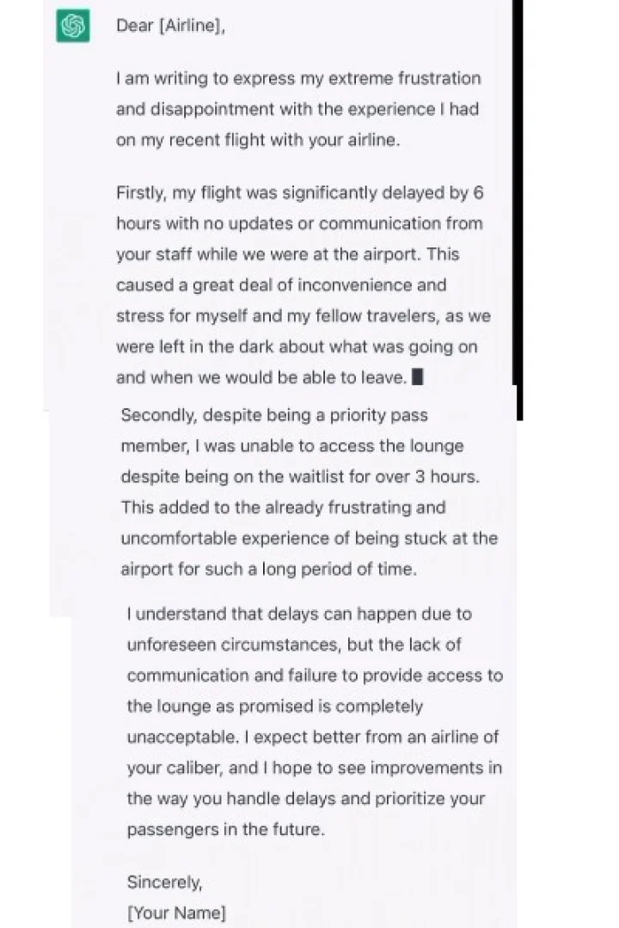Click the "Dear" greeting word
The width and height of the screenshot is (619, 928).
[x=134, y=26]
